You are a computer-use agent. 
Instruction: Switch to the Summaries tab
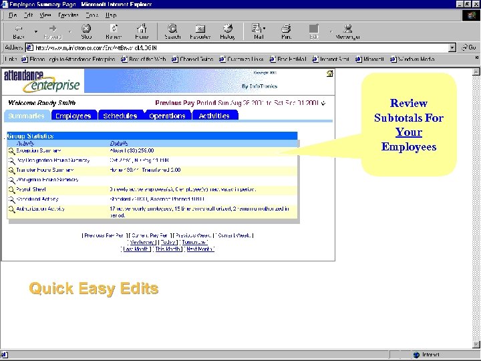(26, 116)
